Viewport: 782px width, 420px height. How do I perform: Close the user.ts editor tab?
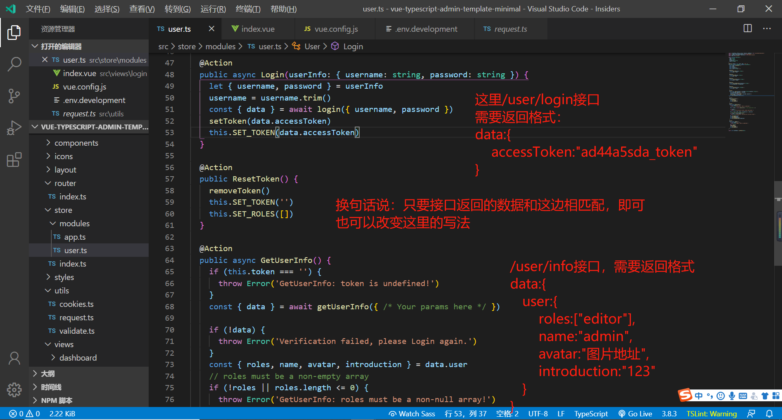pyautogui.click(x=211, y=28)
